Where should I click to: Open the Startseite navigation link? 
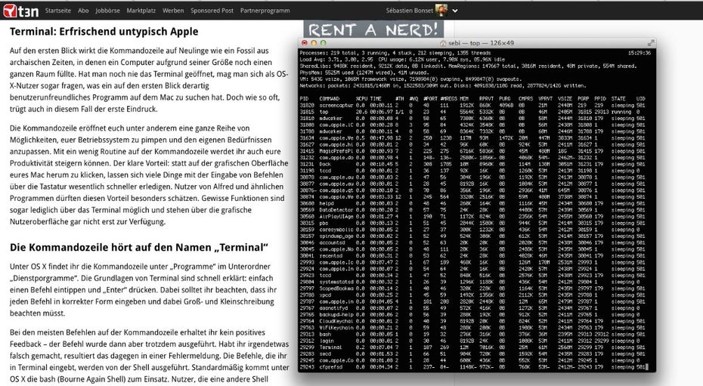coord(58,11)
